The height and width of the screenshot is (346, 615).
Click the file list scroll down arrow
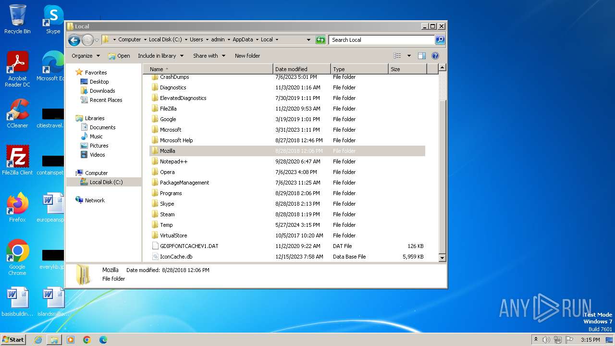pos(443,258)
